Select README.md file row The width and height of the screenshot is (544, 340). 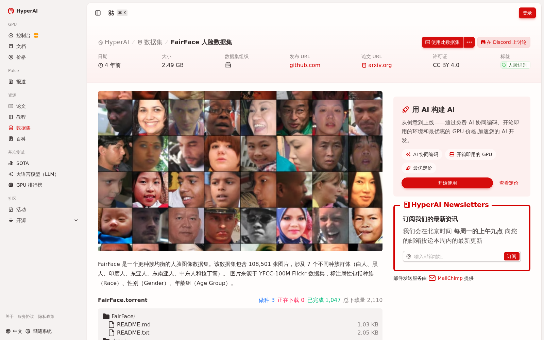tap(240, 324)
